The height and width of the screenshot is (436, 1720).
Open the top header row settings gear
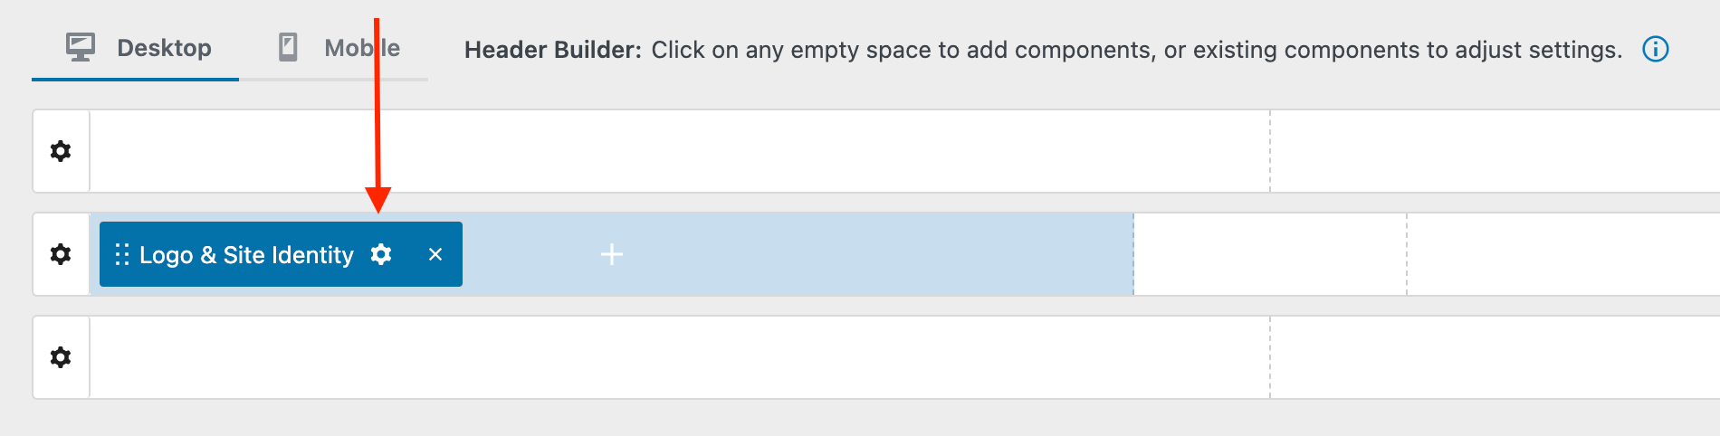pos(61,151)
